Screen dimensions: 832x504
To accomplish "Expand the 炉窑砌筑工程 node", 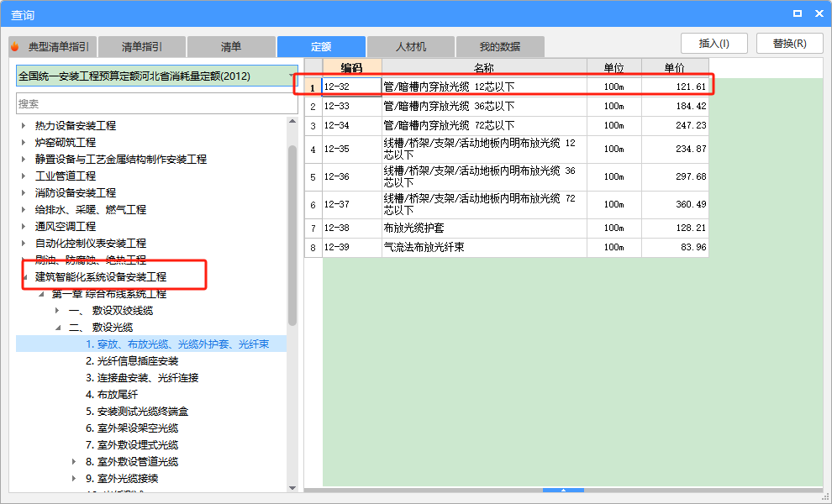I will tap(24, 142).
